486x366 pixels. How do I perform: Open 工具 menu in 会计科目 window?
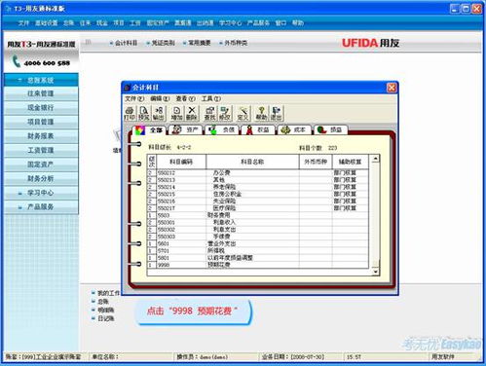click(211, 98)
